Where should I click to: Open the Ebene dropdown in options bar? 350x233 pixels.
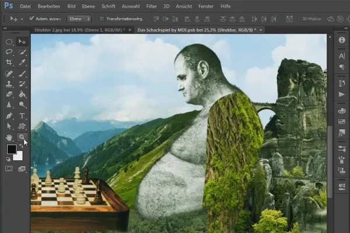[x=79, y=19]
